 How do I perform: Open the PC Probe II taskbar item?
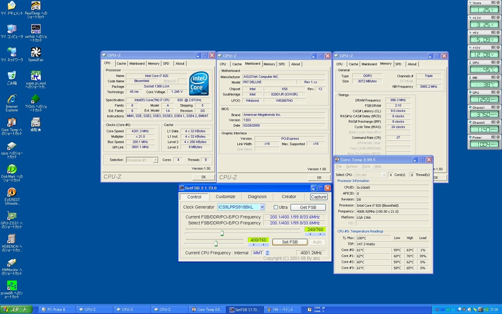pos(56,310)
